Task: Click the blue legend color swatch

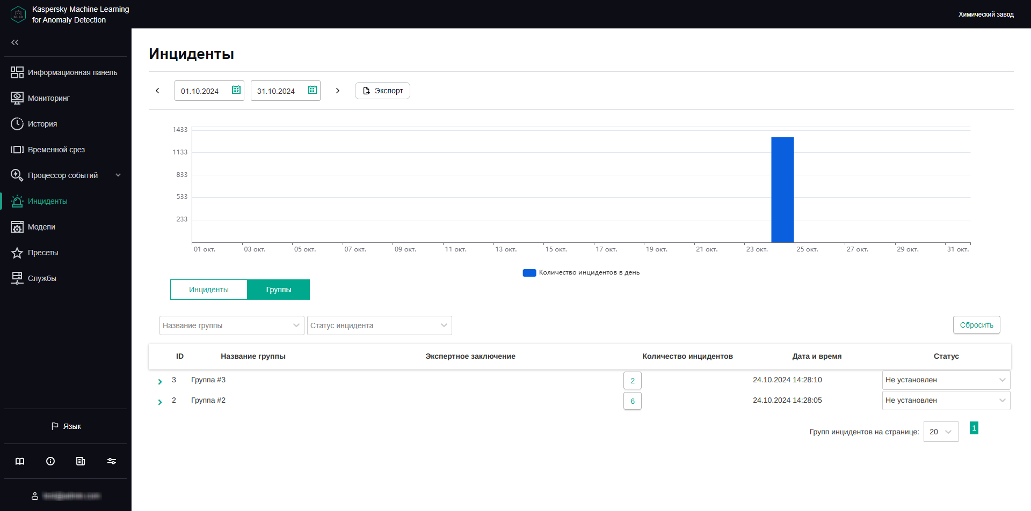Action: 529,272
